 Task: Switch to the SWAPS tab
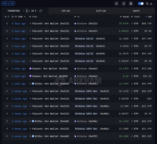136,11
